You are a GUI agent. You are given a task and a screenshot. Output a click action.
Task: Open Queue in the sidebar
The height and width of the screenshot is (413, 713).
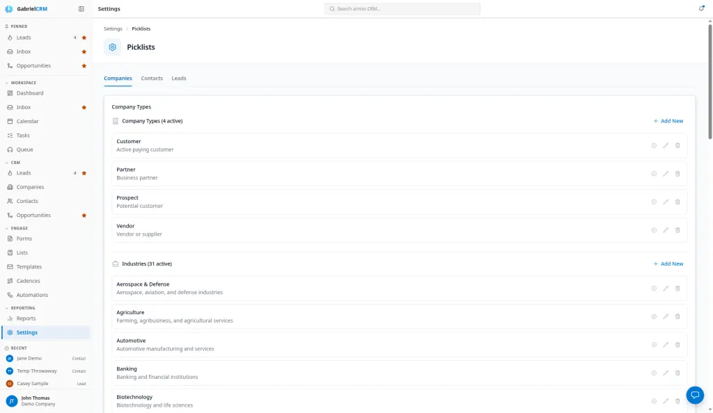[45, 149]
